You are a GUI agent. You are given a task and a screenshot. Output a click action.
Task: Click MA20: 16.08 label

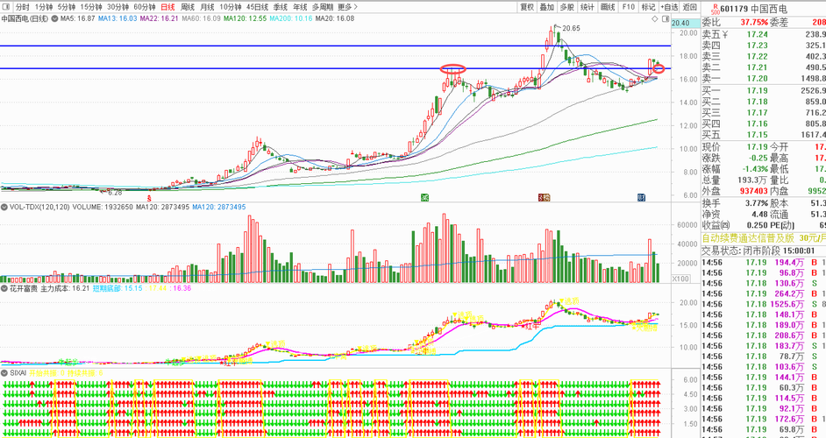pyautogui.click(x=334, y=19)
